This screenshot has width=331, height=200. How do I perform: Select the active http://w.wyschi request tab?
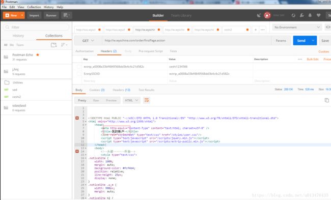tap(148, 30)
